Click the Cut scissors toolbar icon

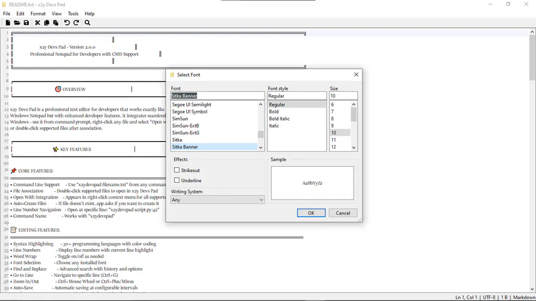tap(38, 23)
